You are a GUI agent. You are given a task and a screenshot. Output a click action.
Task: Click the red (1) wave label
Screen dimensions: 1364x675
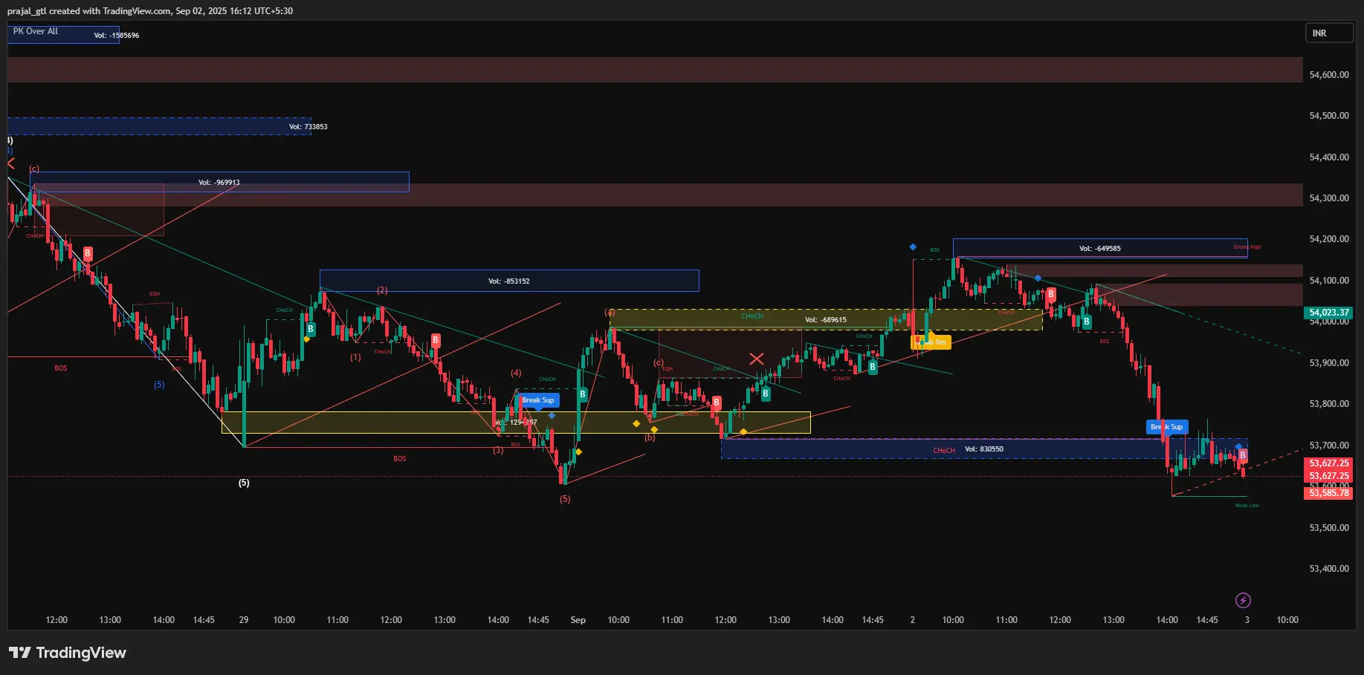(x=355, y=357)
